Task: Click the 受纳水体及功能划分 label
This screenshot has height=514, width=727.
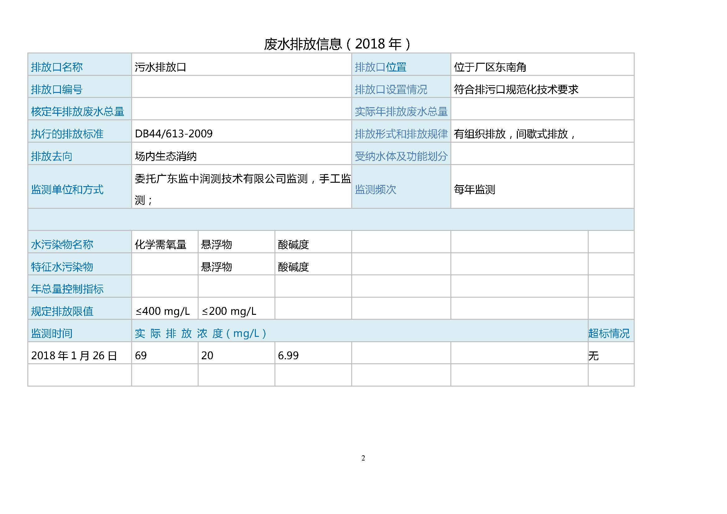Action: (401, 156)
